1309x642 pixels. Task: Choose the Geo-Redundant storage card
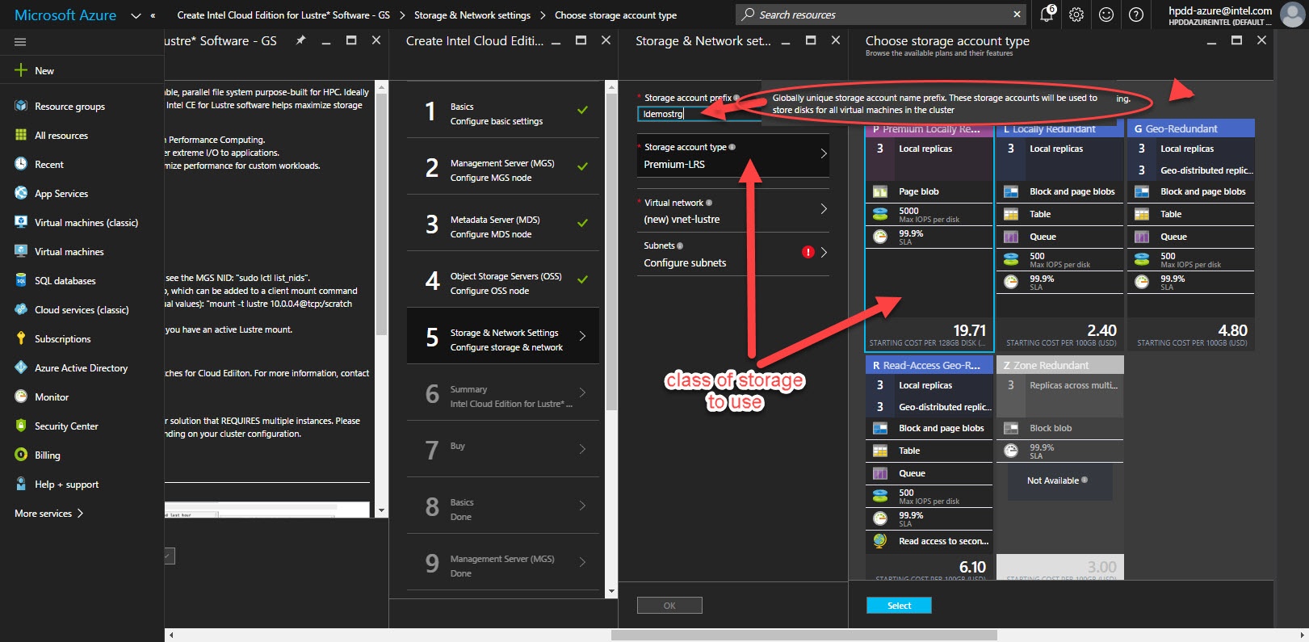click(1191, 235)
